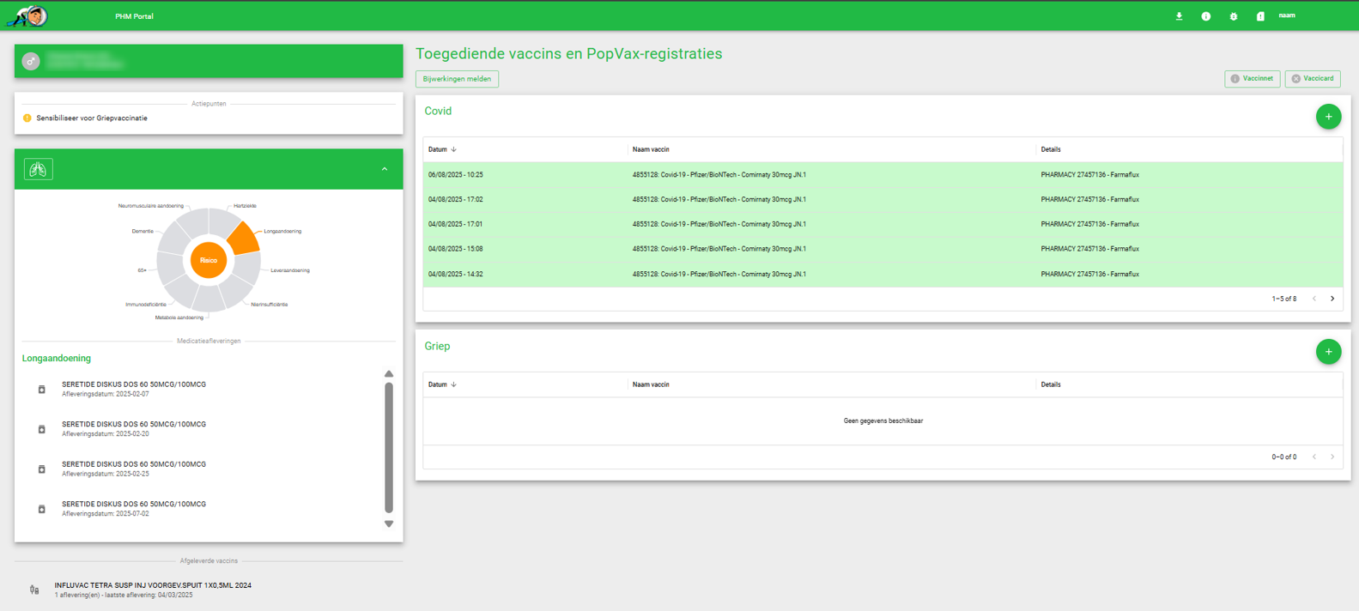The width and height of the screenshot is (1359, 611).
Task: Click the PHM Portal title
Action: pyautogui.click(x=135, y=16)
